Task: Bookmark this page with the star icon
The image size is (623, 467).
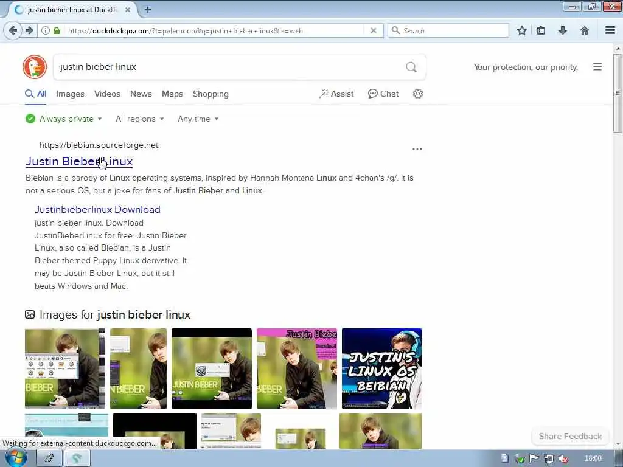Action: pyautogui.click(x=522, y=30)
